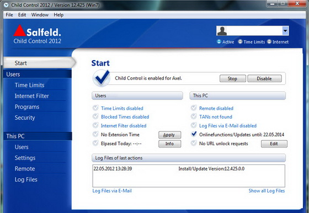The width and height of the screenshot is (309, 213).
Task: Maximize the Child Control window
Action: click(283, 3)
